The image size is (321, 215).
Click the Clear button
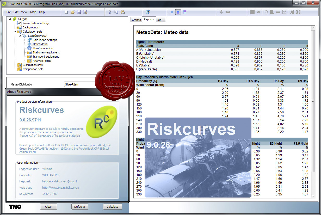tap(48, 207)
